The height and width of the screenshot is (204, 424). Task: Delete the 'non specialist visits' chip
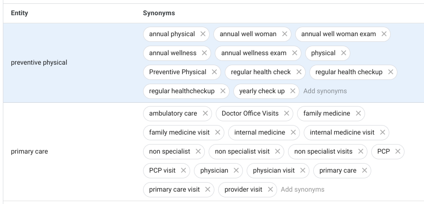click(361, 152)
